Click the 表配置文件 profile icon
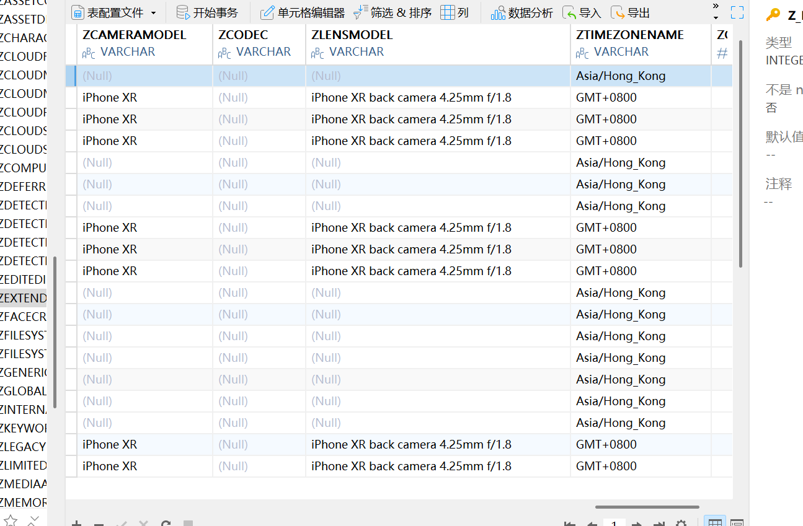Screen dimensions: 803x526 pos(78,12)
